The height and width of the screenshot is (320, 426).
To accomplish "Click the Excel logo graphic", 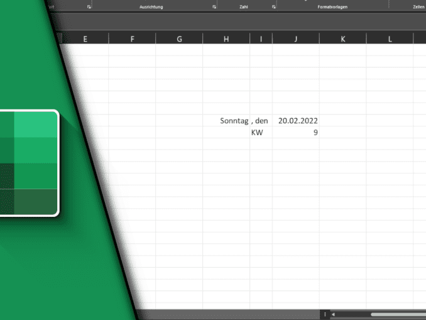I will (x=28, y=163).
